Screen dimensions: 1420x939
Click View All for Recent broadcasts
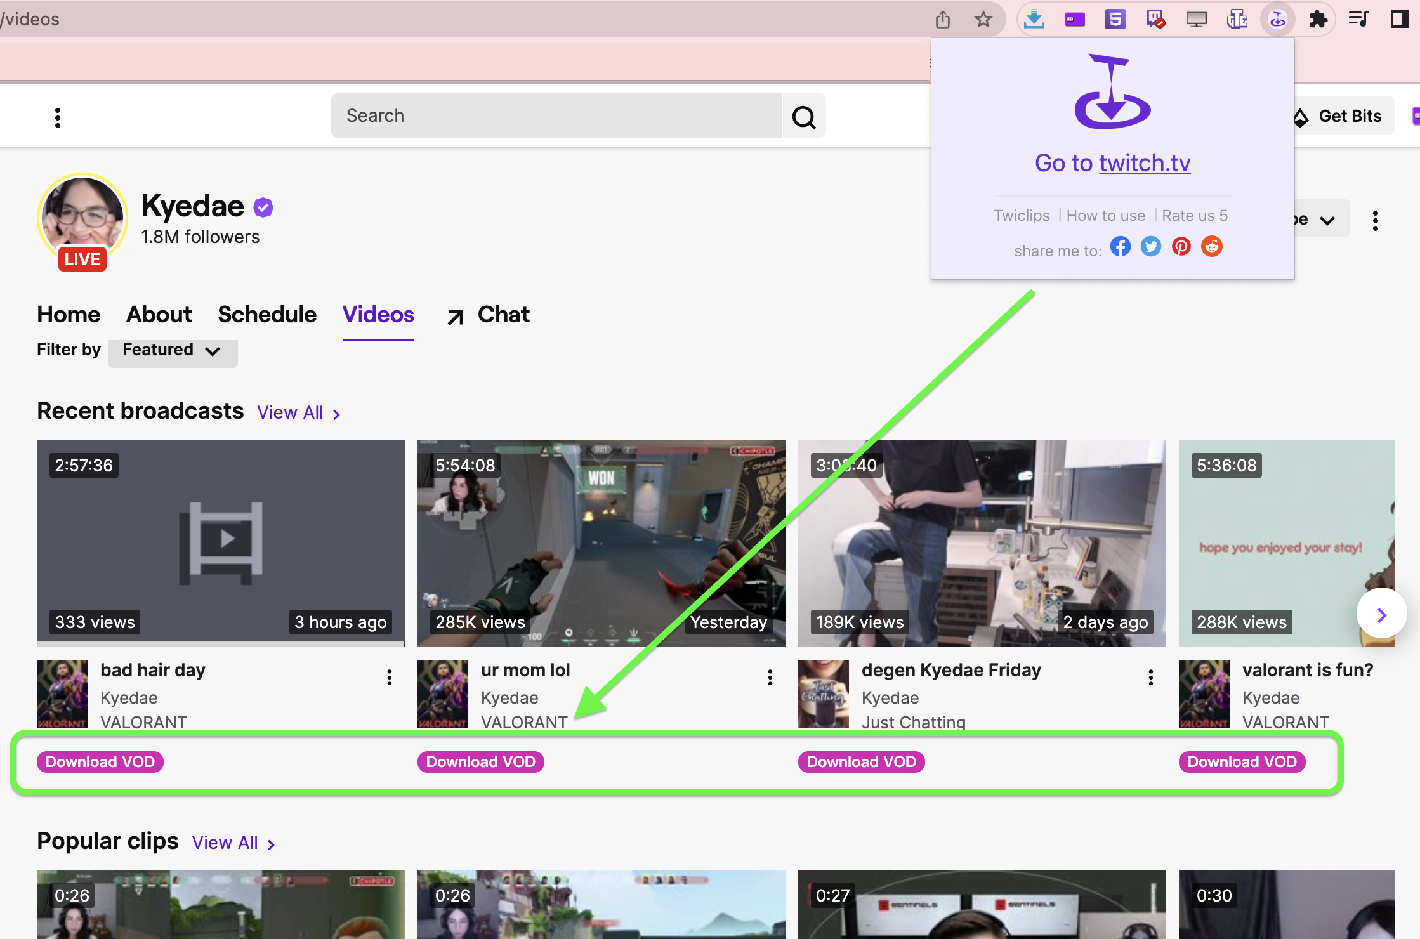[x=298, y=413]
